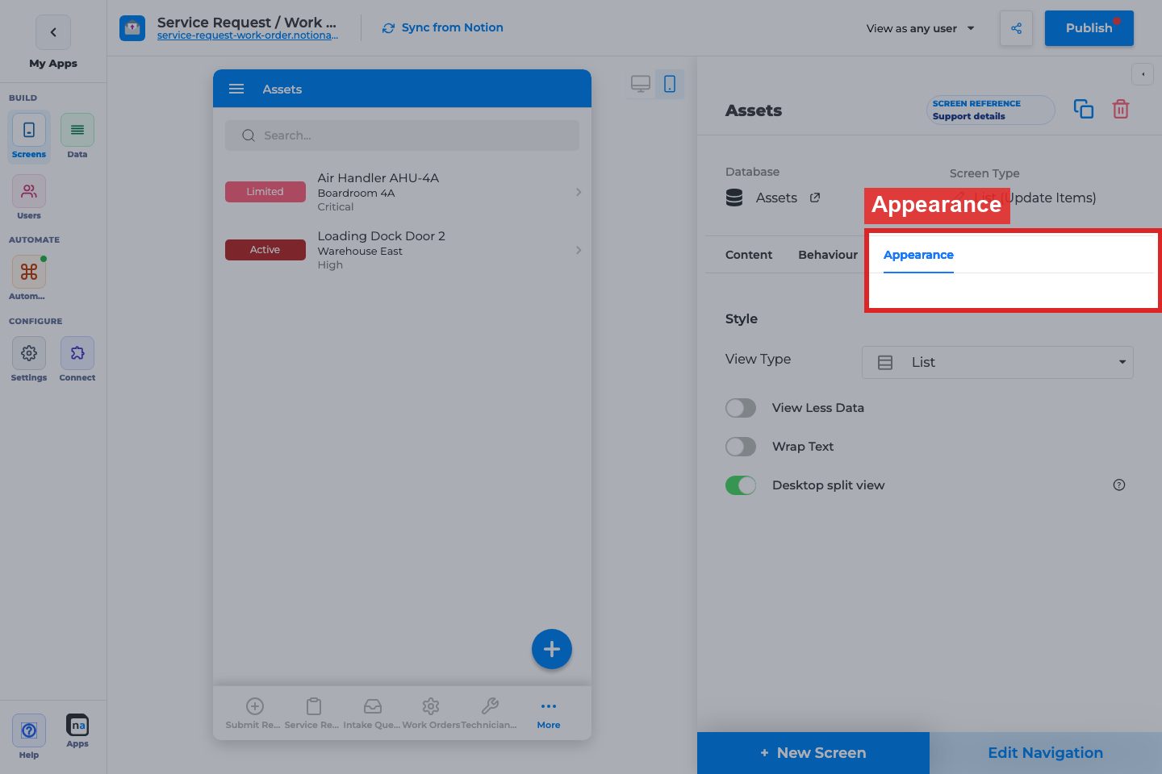This screenshot has width=1162, height=774.
Task: Disable Desktop split view switch
Action: point(741,485)
